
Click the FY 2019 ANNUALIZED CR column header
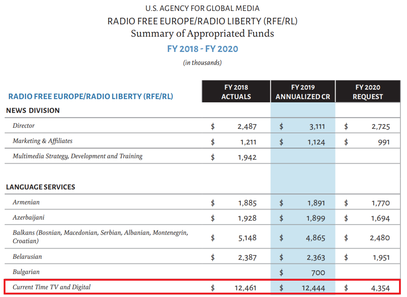(x=303, y=92)
